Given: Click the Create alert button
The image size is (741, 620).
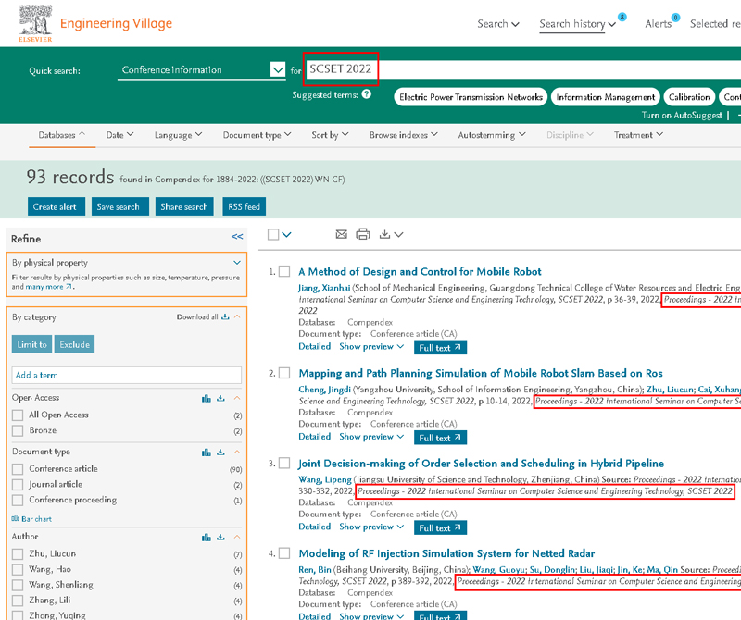Looking at the screenshot, I should click(57, 206).
